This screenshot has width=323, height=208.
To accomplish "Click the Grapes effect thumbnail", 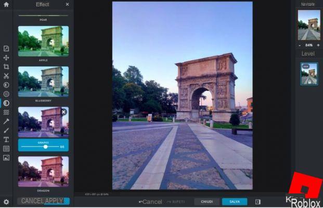I will 43,122.
